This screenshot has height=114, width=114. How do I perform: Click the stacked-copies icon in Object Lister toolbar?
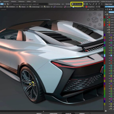110,9
